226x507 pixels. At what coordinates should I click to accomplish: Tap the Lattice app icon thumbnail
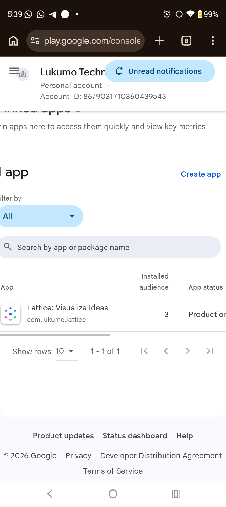pos(11,314)
